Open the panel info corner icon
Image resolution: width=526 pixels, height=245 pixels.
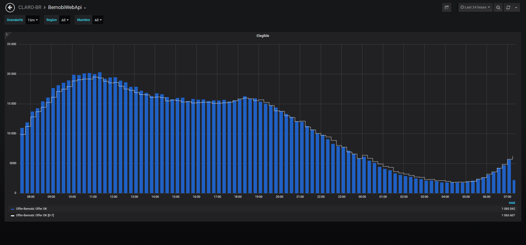(x=7, y=34)
